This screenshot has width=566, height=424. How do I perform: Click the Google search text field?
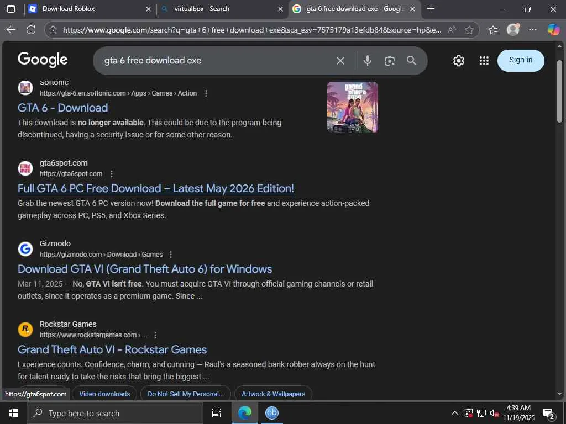click(x=217, y=61)
